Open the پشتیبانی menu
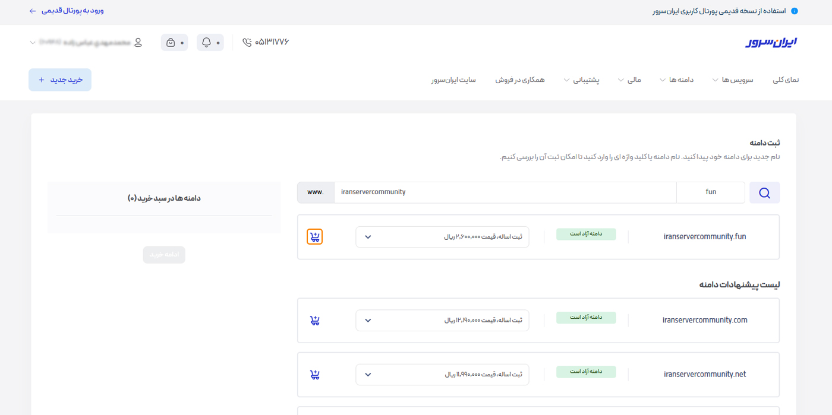This screenshot has width=832, height=415. tap(581, 80)
